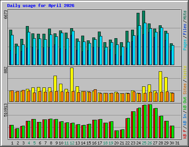Screen dimensions: 189x147
Task: Click the yellow Visits bar for day 9
Action: click(55, 83)
